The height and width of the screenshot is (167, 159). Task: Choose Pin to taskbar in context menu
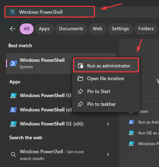(106, 104)
